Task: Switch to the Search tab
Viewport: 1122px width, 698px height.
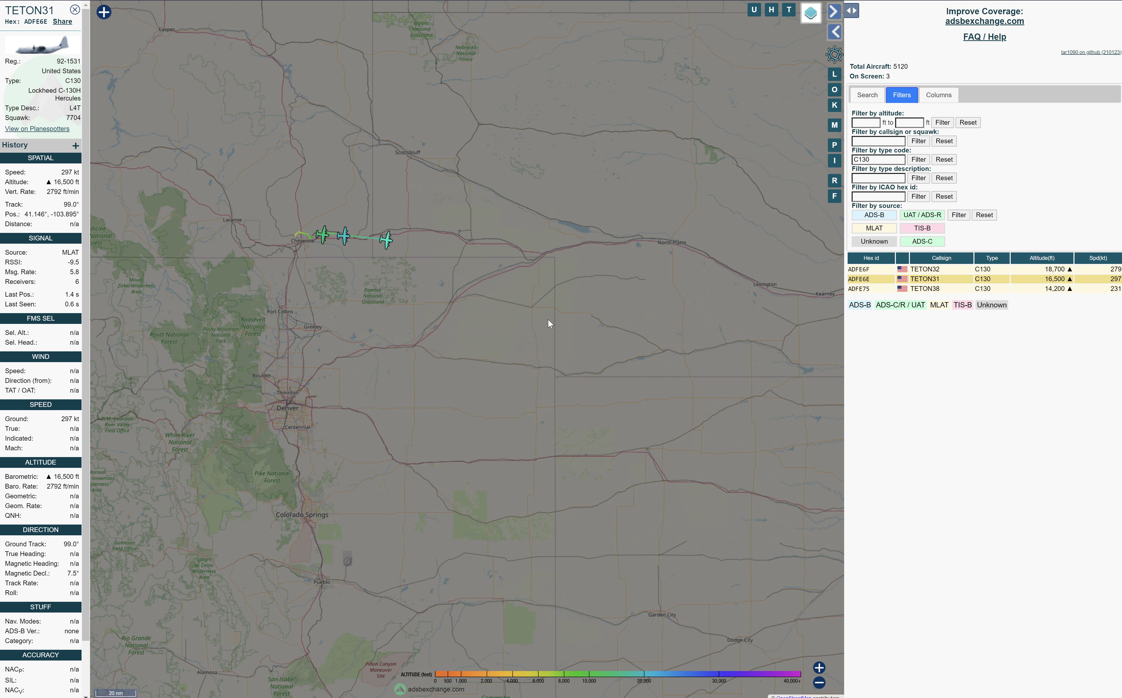Action: coord(867,95)
